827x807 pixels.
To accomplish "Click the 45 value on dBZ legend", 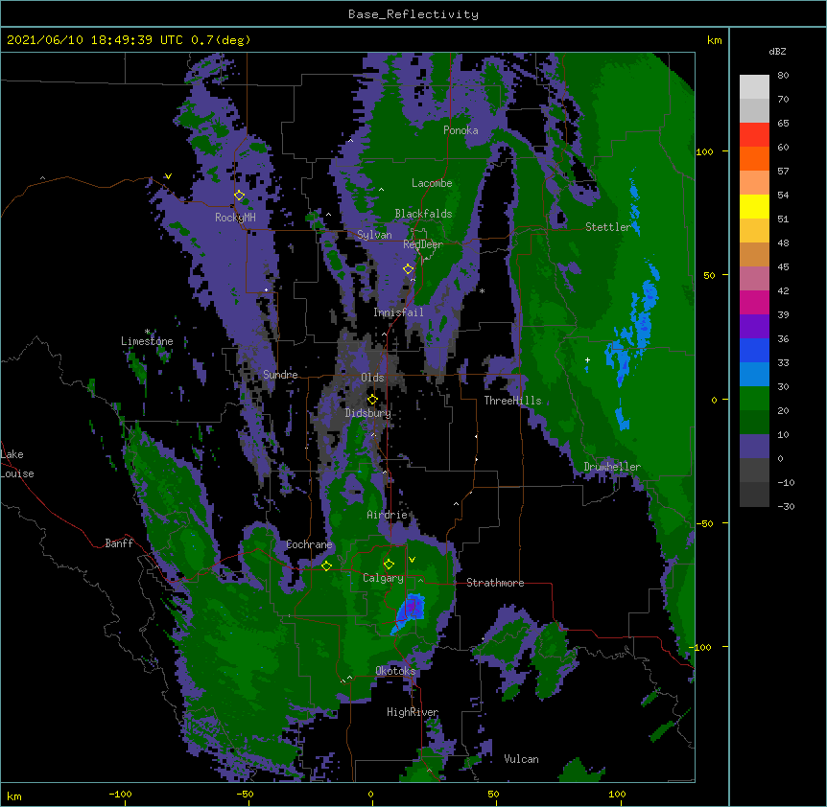I will tap(783, 267).
